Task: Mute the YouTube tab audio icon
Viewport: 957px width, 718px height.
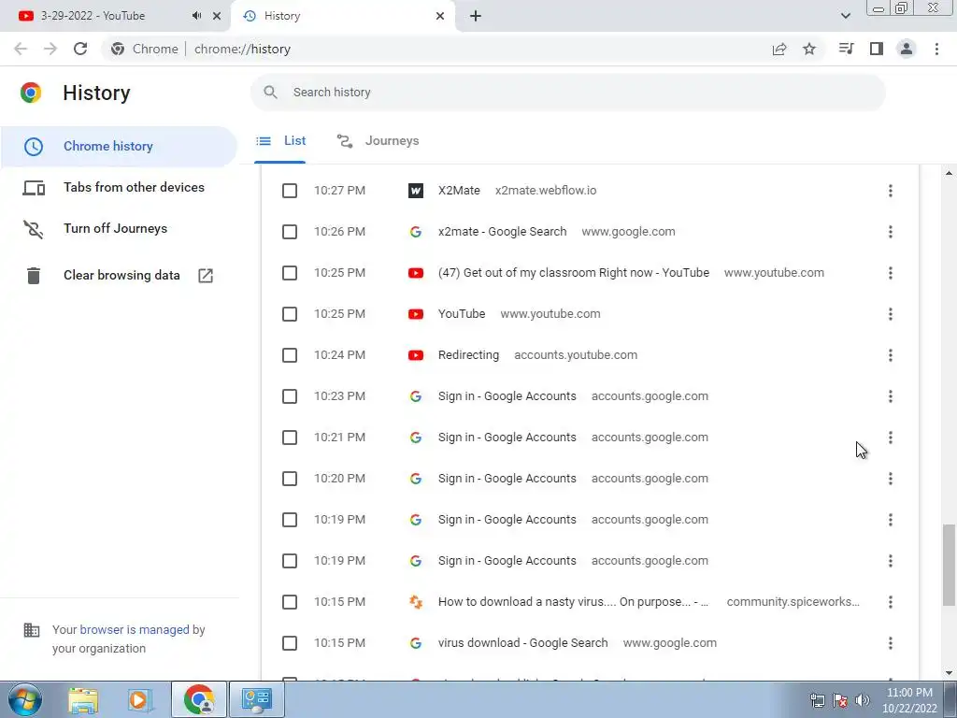Action: (196, 16)
